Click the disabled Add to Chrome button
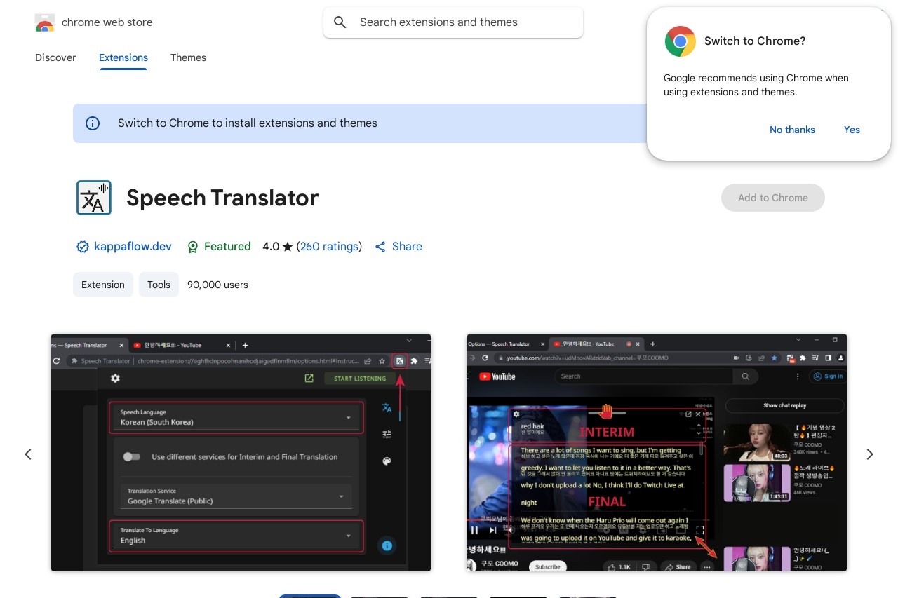This screenshot has width=898, height=598. coord(772,198)
